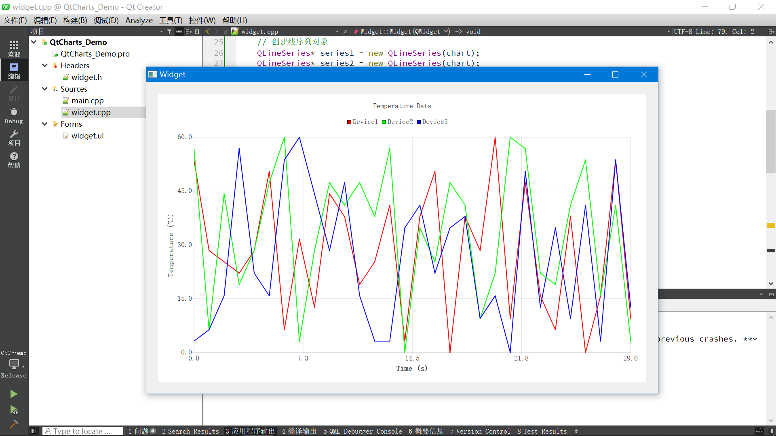
Task: Toggle Device1 series via red legend marker
Action: 349,122
